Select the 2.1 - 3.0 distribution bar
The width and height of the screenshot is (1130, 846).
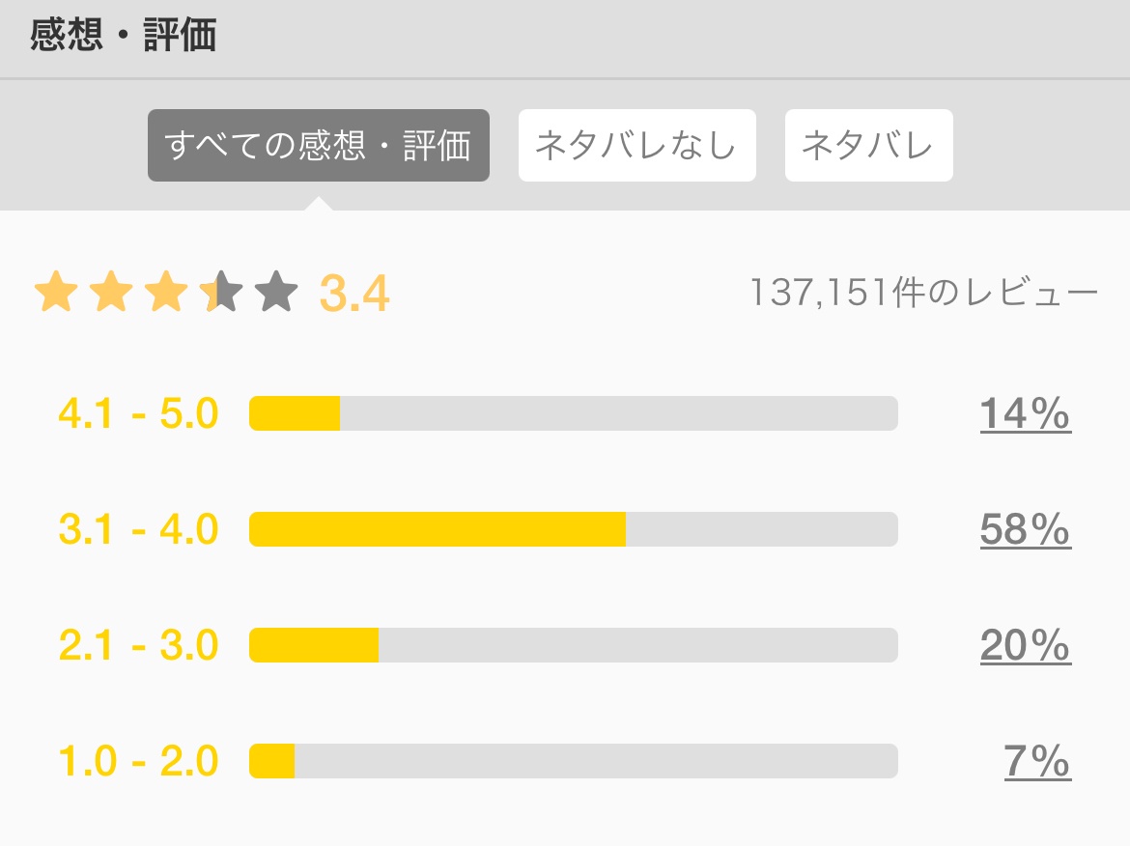tap(573, 645)
